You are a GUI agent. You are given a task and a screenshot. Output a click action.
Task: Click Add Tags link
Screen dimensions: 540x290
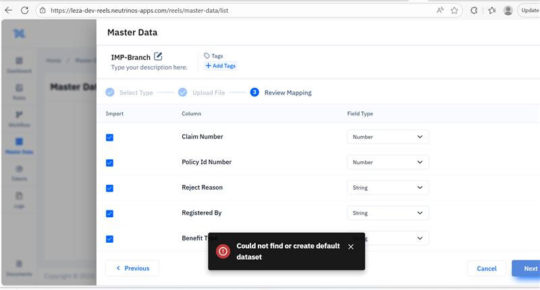[221, 66]
